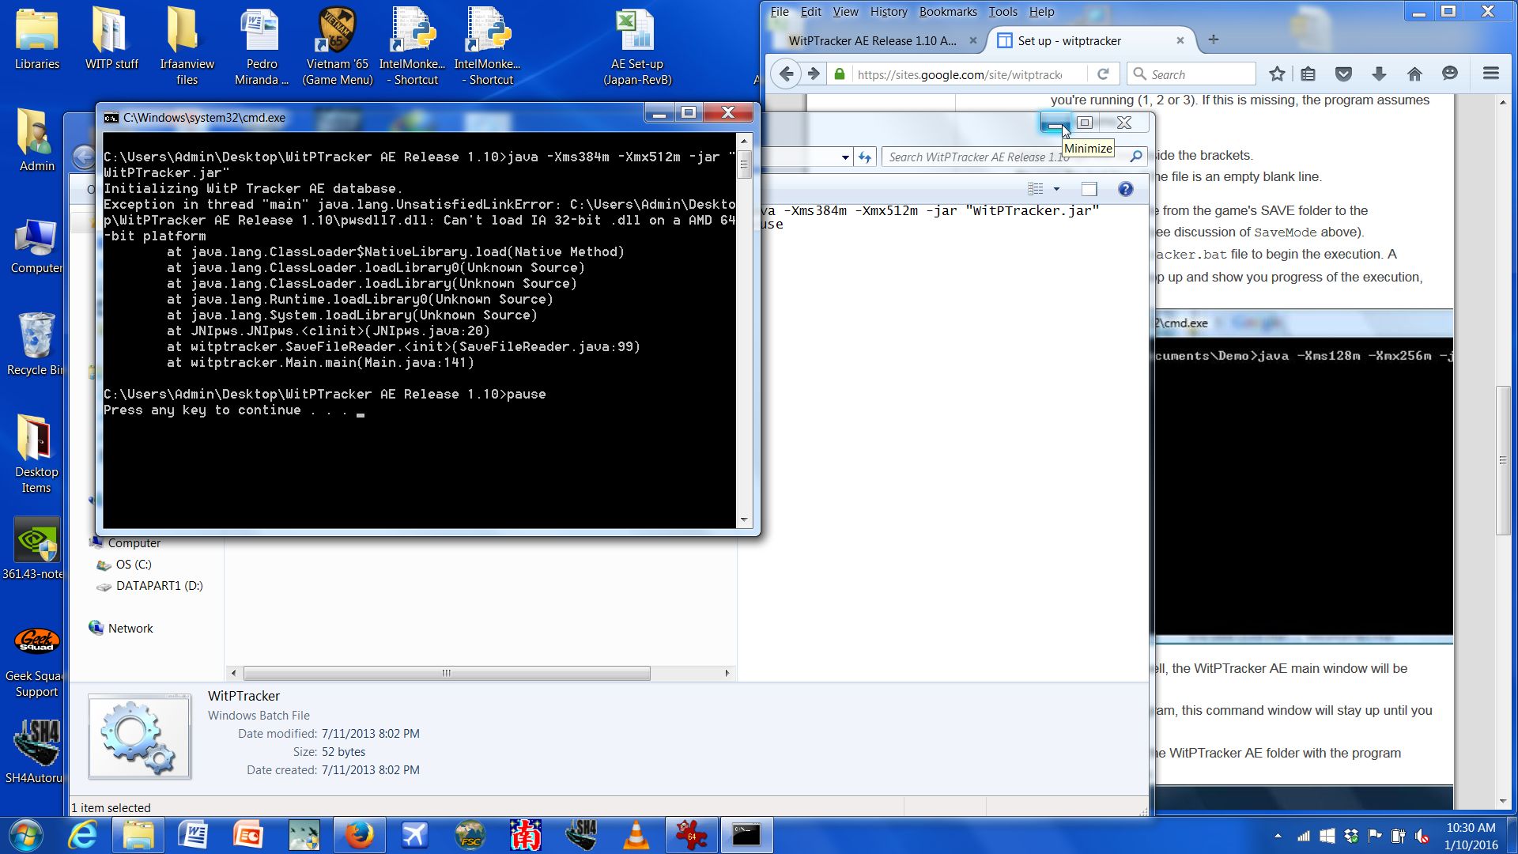
Task: Switch to WitPTracker AE Release 1.10 tab
Action: pyautogui.click(x=871, y=40)
